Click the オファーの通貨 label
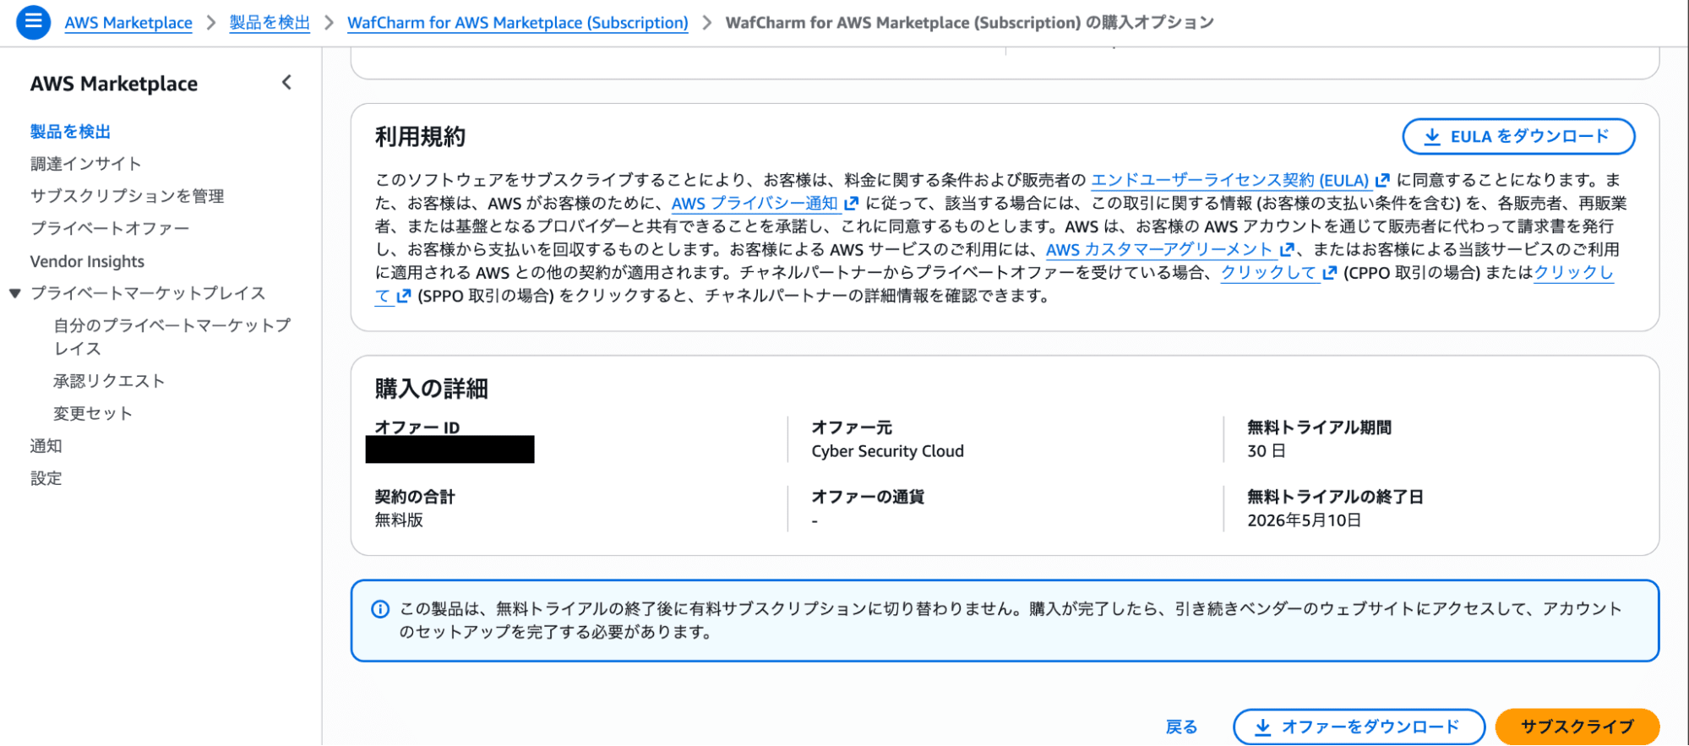1689x746 pixels. click(x=868, y=497)
